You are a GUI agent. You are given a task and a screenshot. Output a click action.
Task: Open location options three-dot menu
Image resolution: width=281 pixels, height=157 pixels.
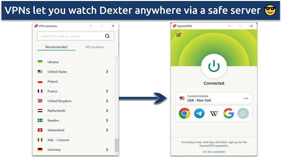246,98
